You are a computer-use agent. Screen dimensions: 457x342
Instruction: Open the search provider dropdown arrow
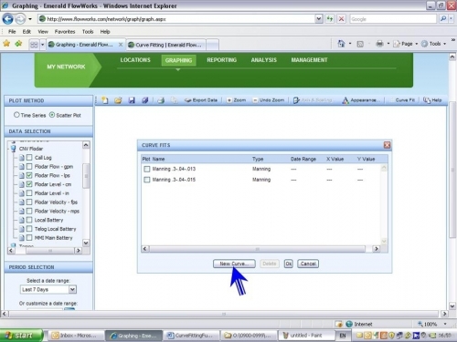[x=452, y=19]
